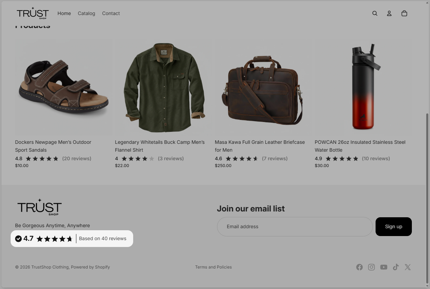Open the search icon in header

coord(375,13)
